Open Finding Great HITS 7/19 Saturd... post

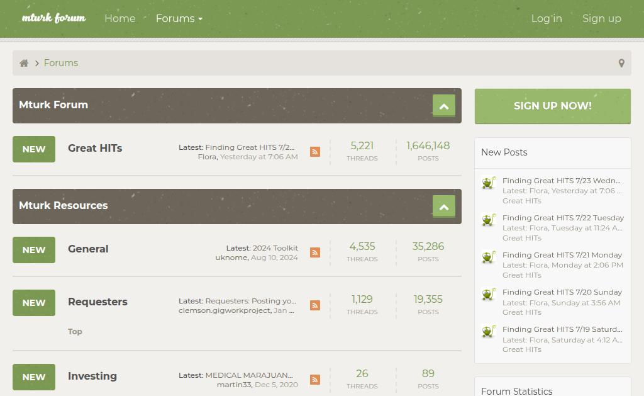click(562, 329)
